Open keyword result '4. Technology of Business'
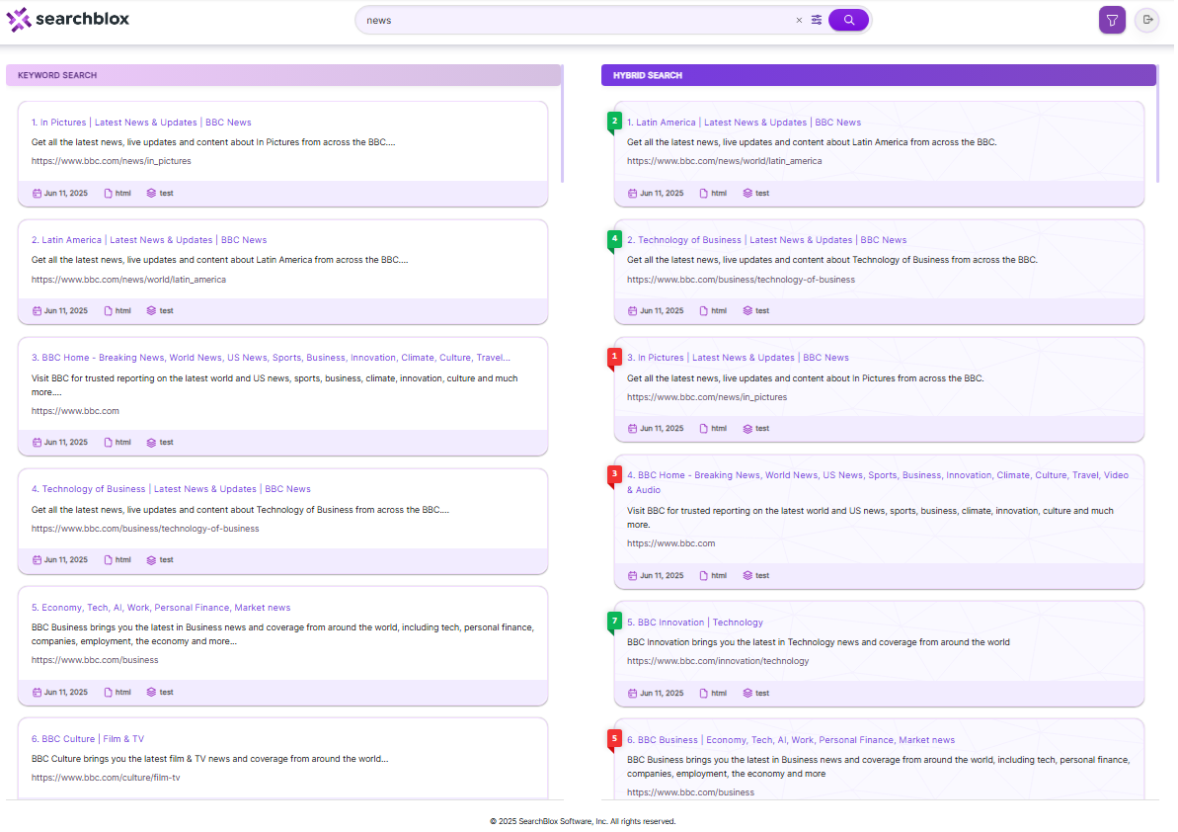 pyautogui.click(x=171, y=490)
